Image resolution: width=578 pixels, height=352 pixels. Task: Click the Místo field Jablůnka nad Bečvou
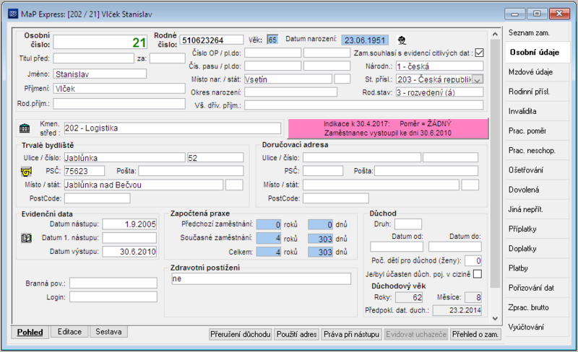(x=144, y=185)
